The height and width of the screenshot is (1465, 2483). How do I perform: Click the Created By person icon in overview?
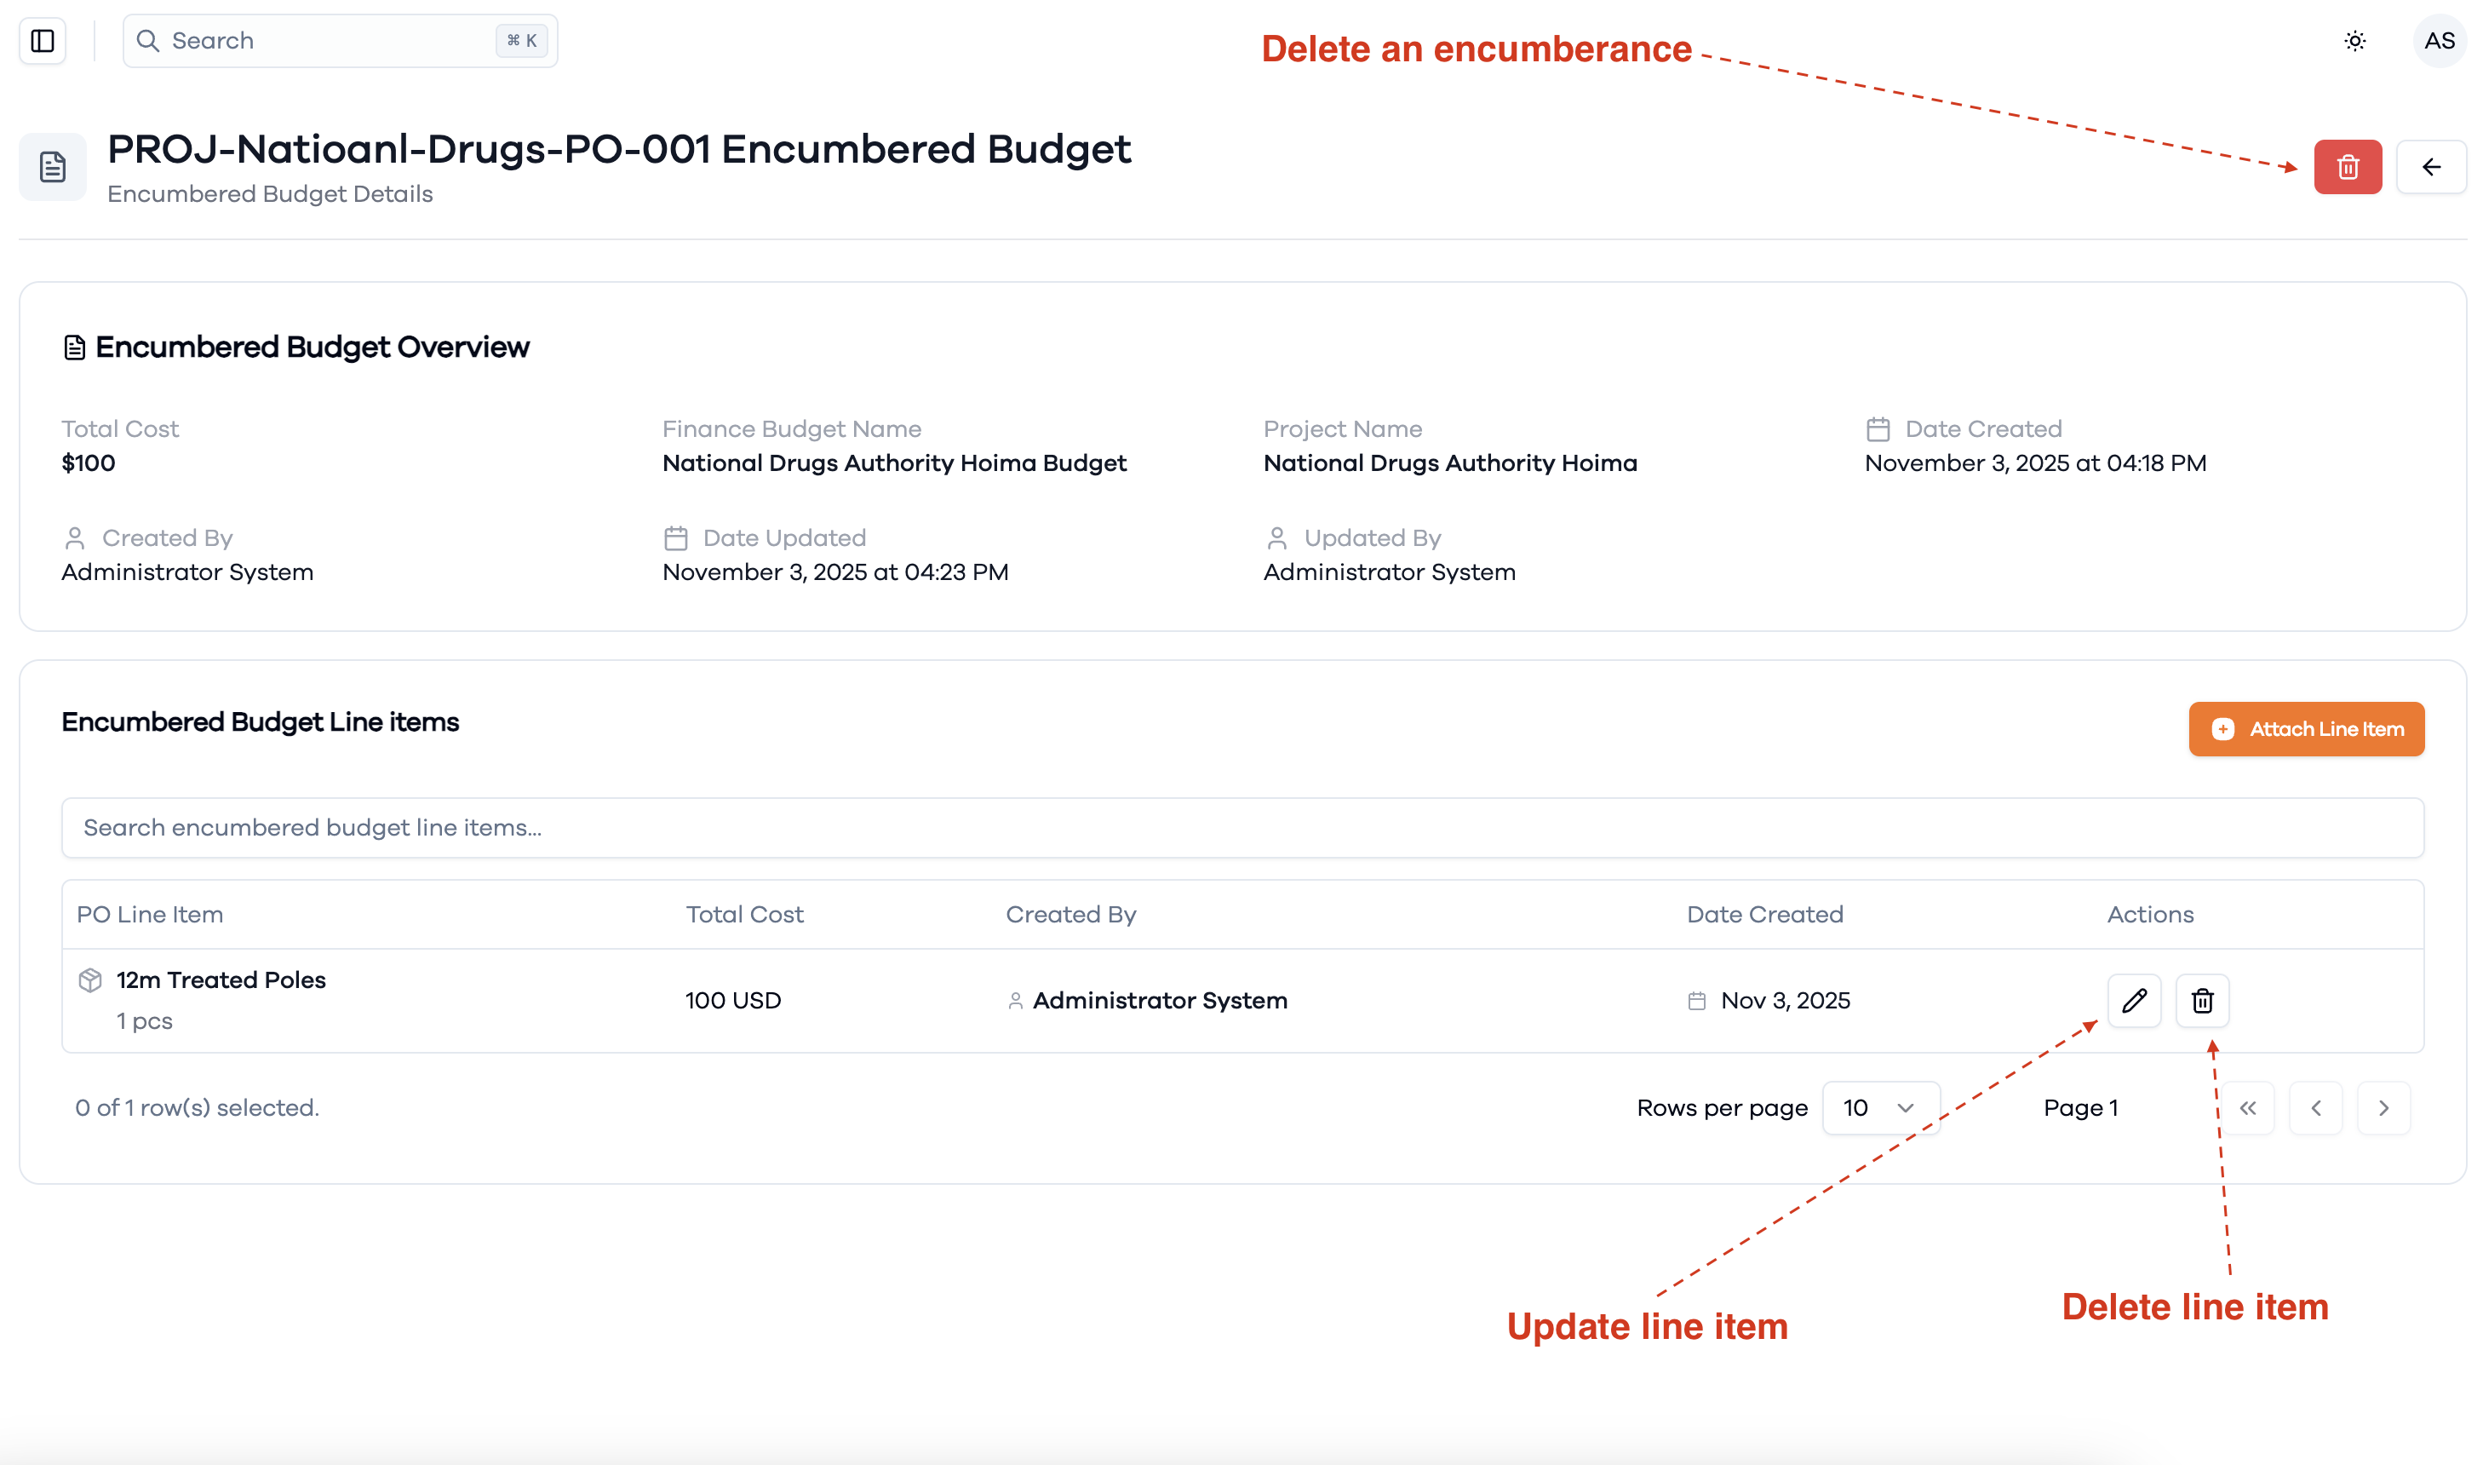click(x=74, y=538)
